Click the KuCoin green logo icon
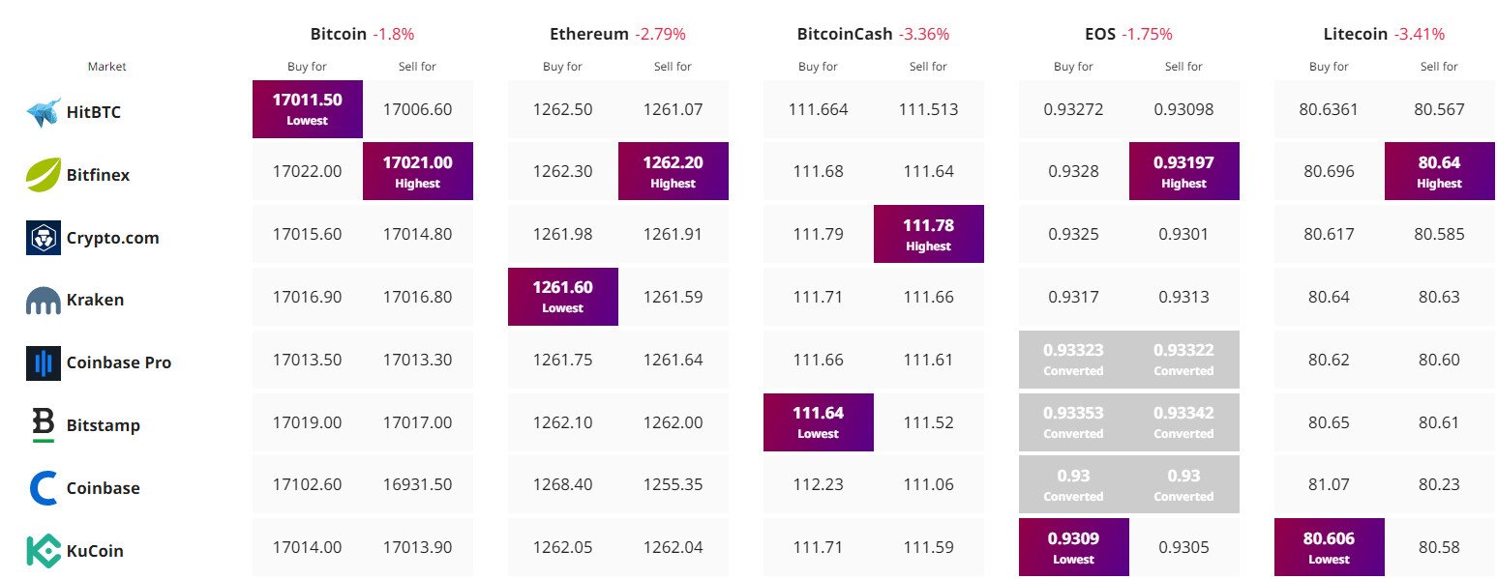 (x=44, y=551)
